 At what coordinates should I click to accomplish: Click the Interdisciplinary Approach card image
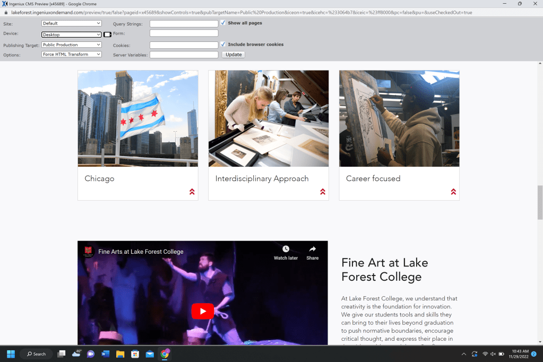click(268, 118)
